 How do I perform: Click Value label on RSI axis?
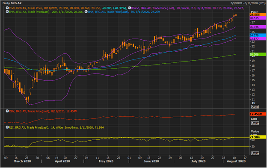(x=255, y=131)
